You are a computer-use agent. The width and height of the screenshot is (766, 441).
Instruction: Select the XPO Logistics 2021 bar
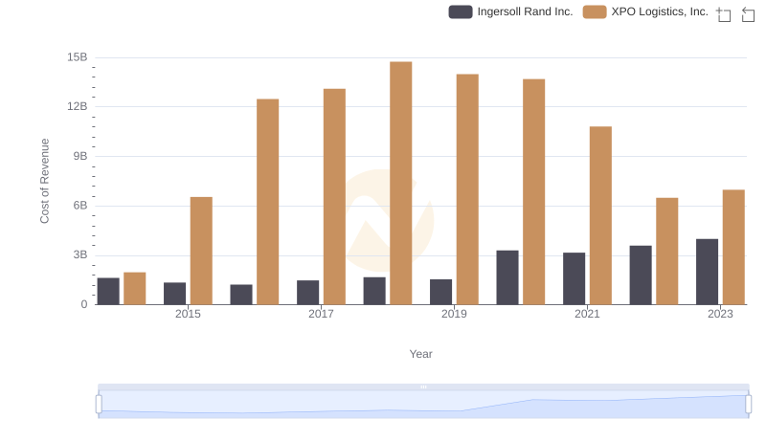click(x=600, y=215)
